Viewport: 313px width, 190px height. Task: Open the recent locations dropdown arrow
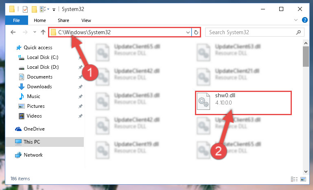[x=35, y=32]
